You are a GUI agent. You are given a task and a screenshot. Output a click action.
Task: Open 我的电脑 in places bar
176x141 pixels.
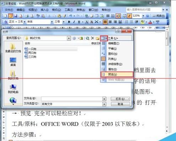[x=13, y=89]
